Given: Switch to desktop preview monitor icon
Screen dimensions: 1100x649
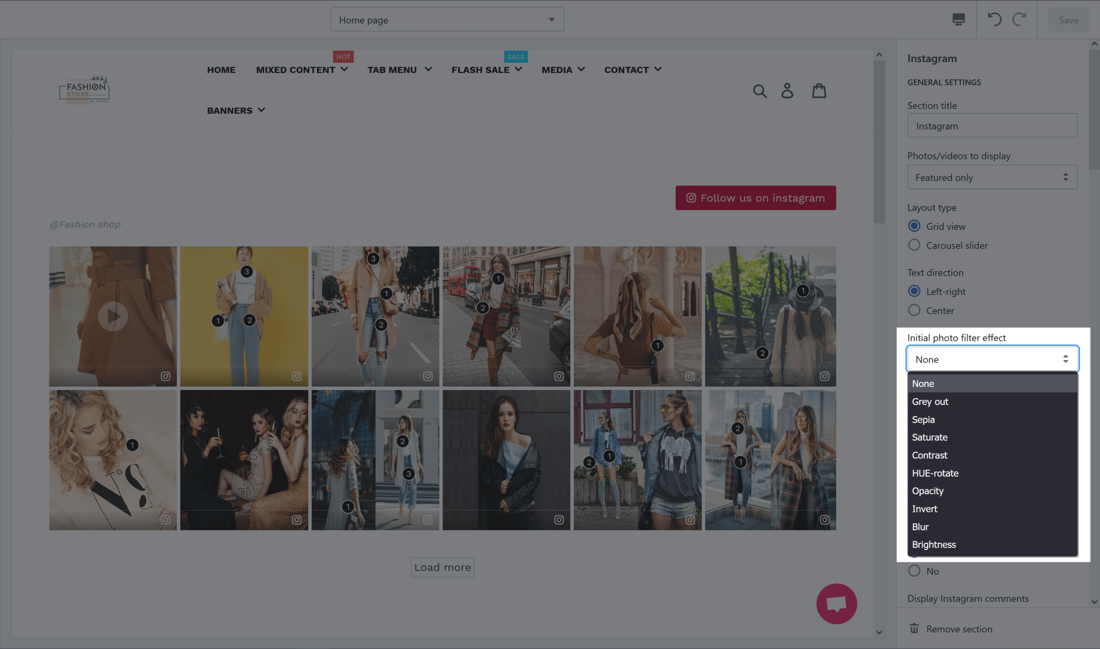Looking at the screenshot, I should [x=958, y=20].
